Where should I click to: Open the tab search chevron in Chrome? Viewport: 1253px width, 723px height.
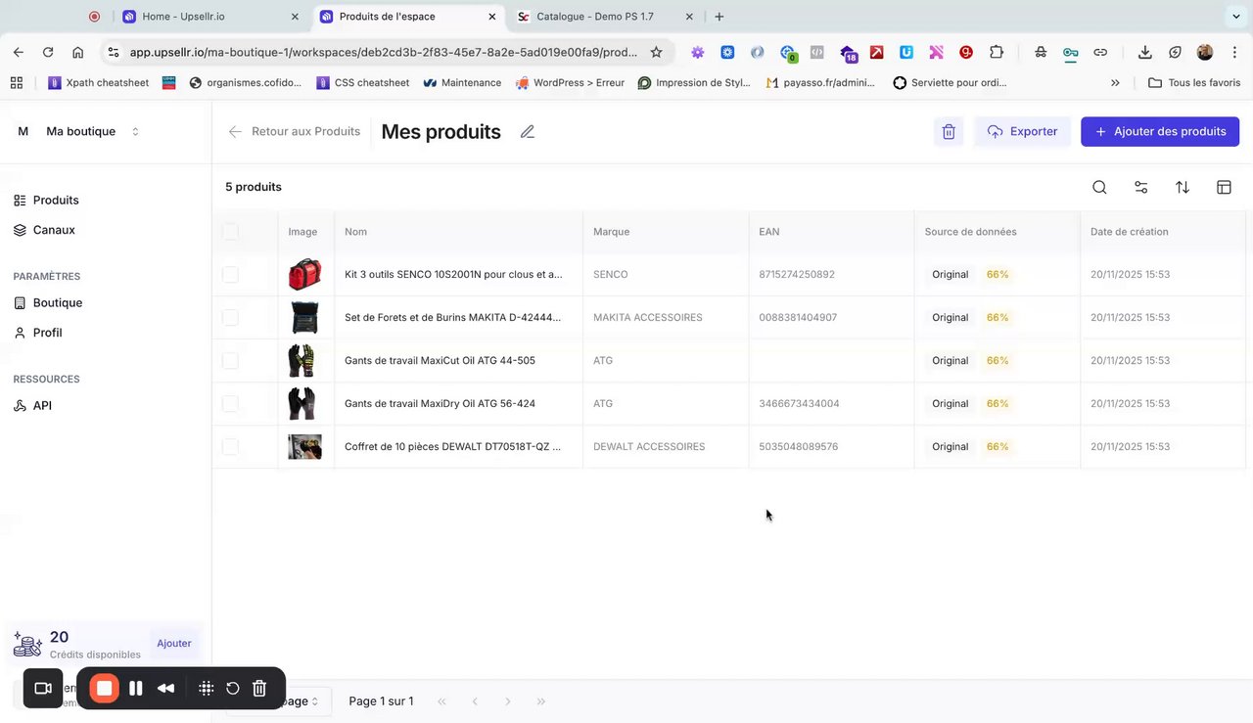1235,17
